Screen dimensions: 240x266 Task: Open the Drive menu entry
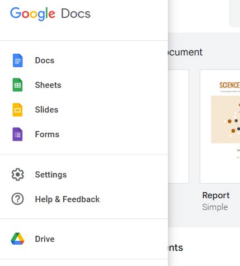84,239
